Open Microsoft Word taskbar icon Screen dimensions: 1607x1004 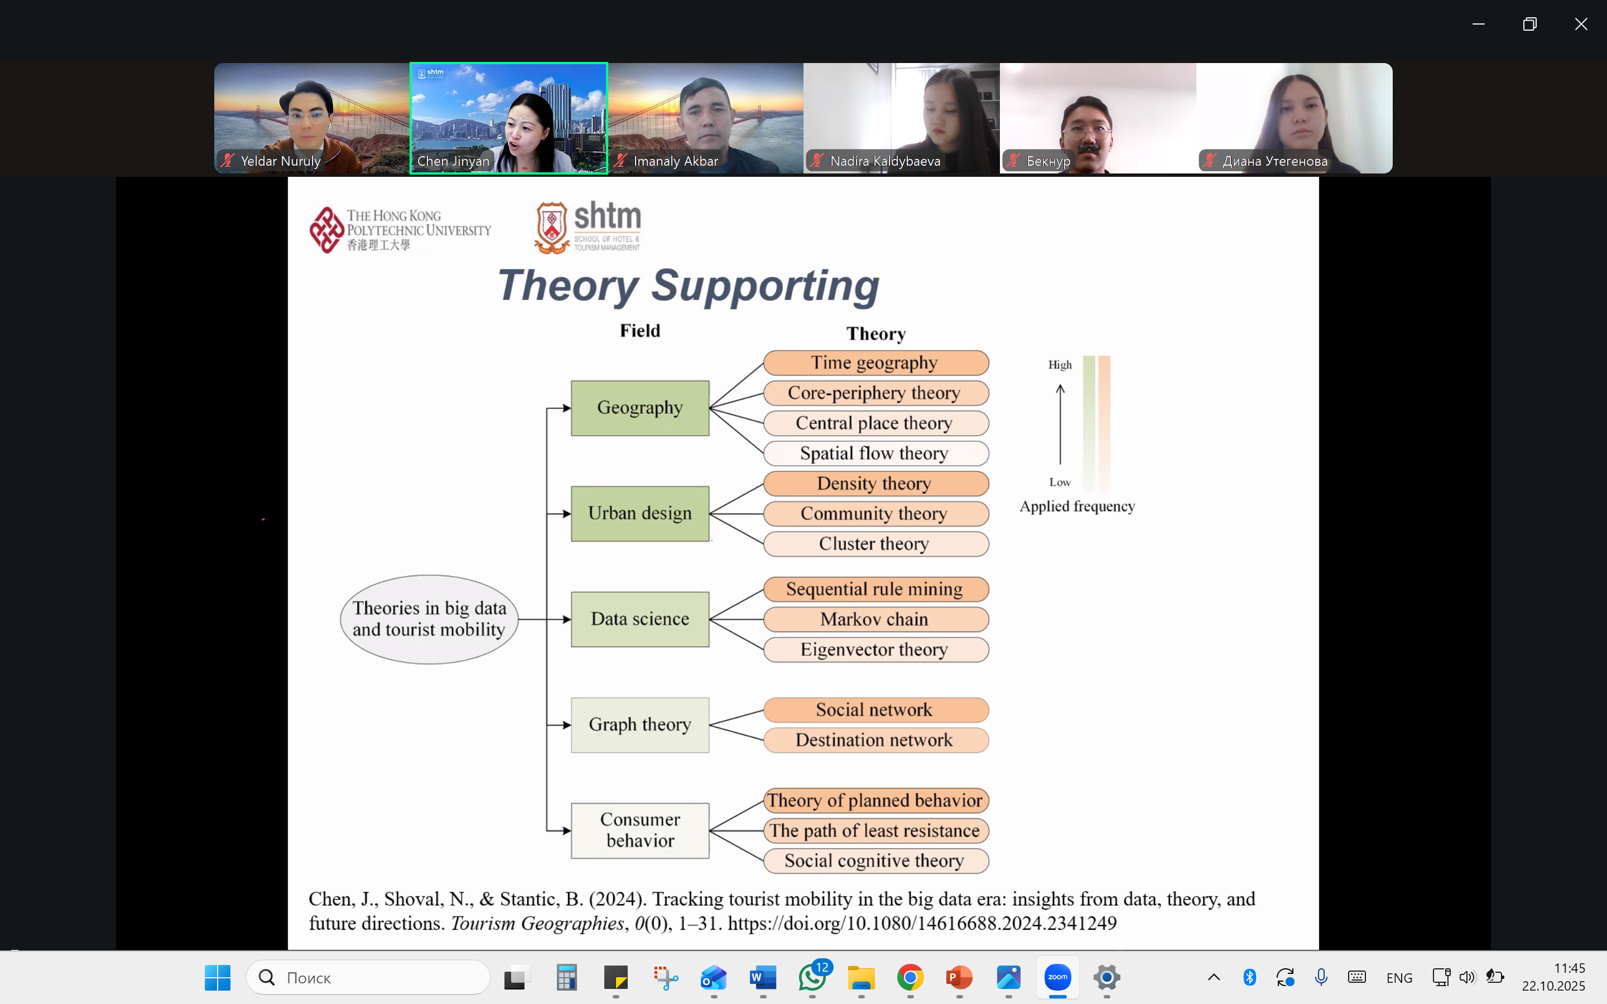point(762,977)
